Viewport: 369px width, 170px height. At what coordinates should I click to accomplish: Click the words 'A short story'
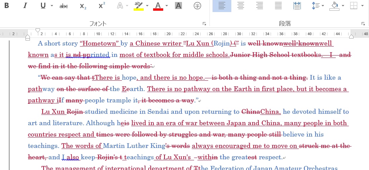[58, 44]
